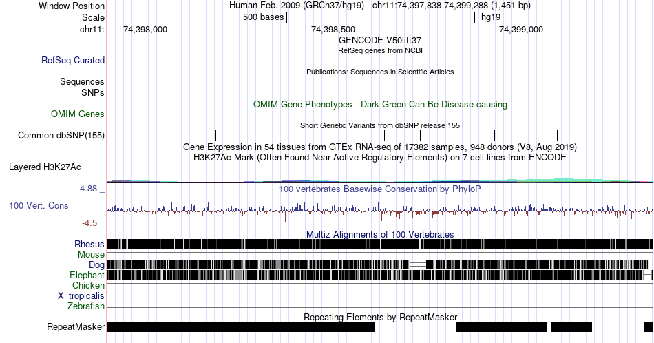Click Repeating Elements by RepeatMasker title
654x343 pixels.
point(380,317)
